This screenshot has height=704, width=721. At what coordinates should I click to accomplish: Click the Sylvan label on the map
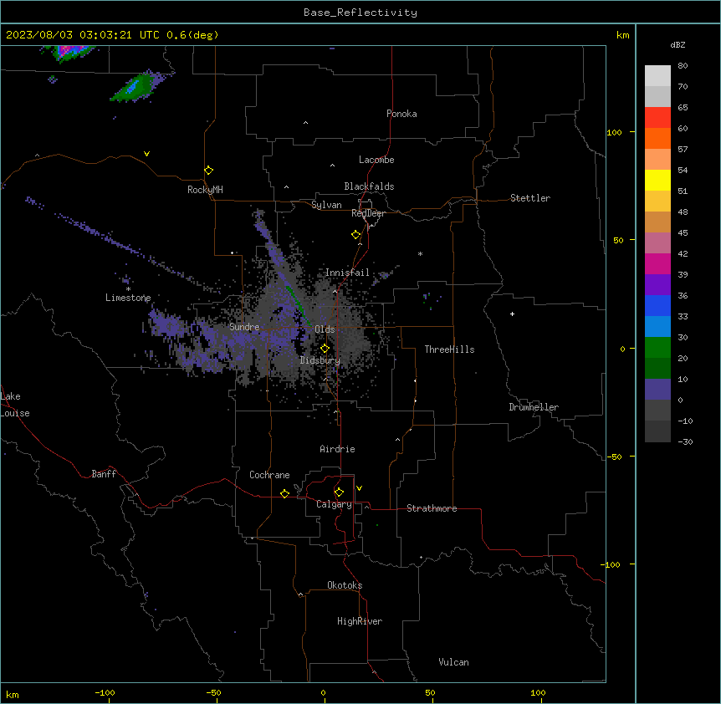pyautogui.click(x=326, y=205)
